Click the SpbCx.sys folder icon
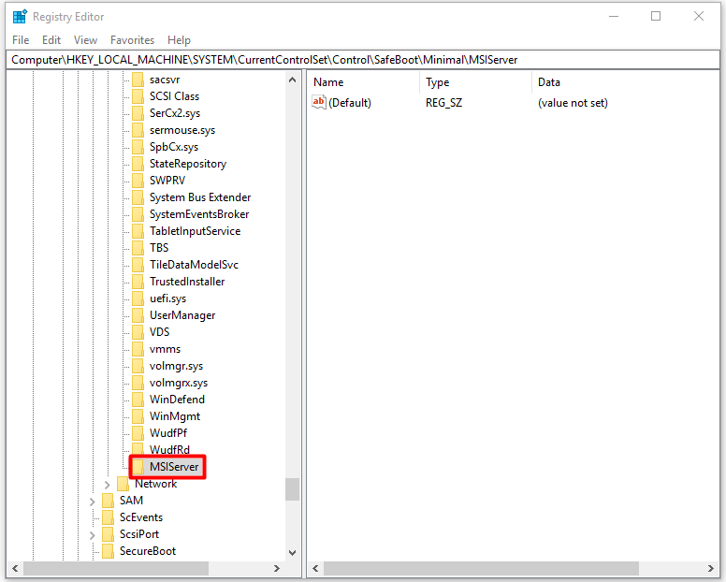Viewport: 726px width, 582px height. point(138,147)
